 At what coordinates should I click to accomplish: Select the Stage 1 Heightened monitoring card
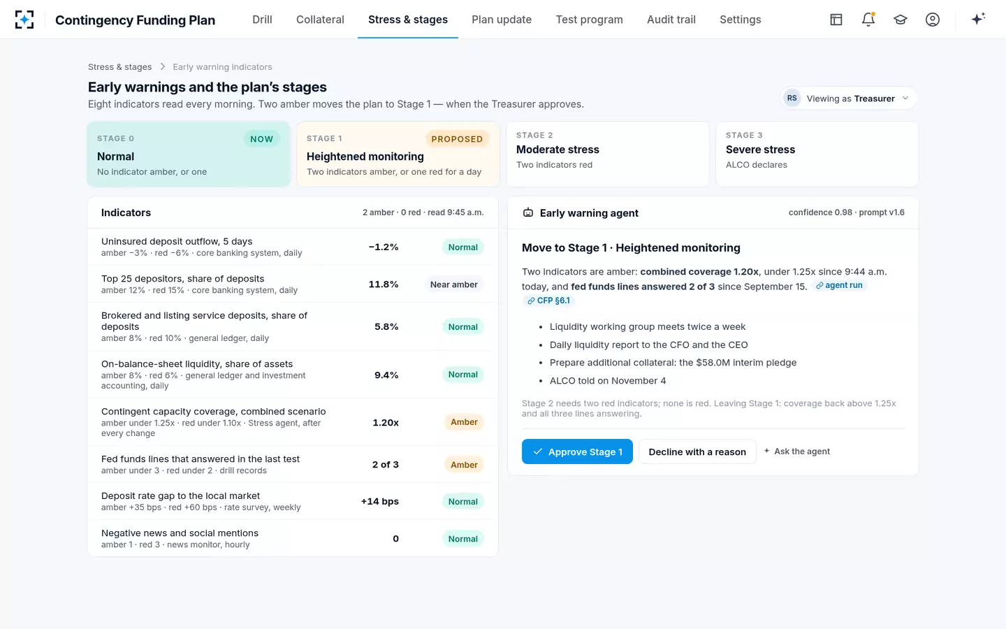click(x=398, y=154)
